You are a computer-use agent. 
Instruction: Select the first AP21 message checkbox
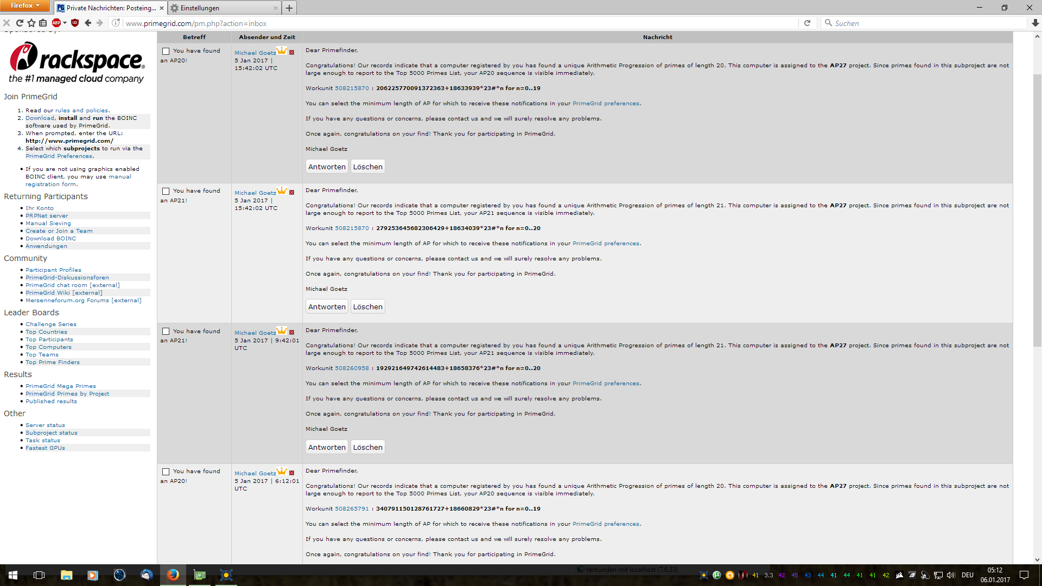click(166, 191)
